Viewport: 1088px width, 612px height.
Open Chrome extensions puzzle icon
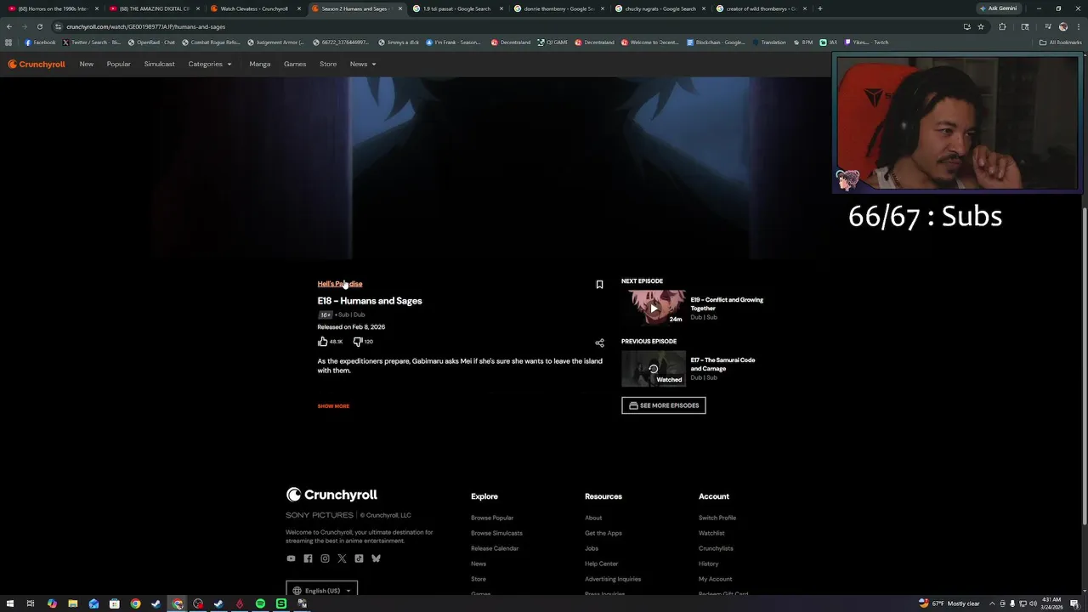pyautogui.click(x=1002, y=26)
